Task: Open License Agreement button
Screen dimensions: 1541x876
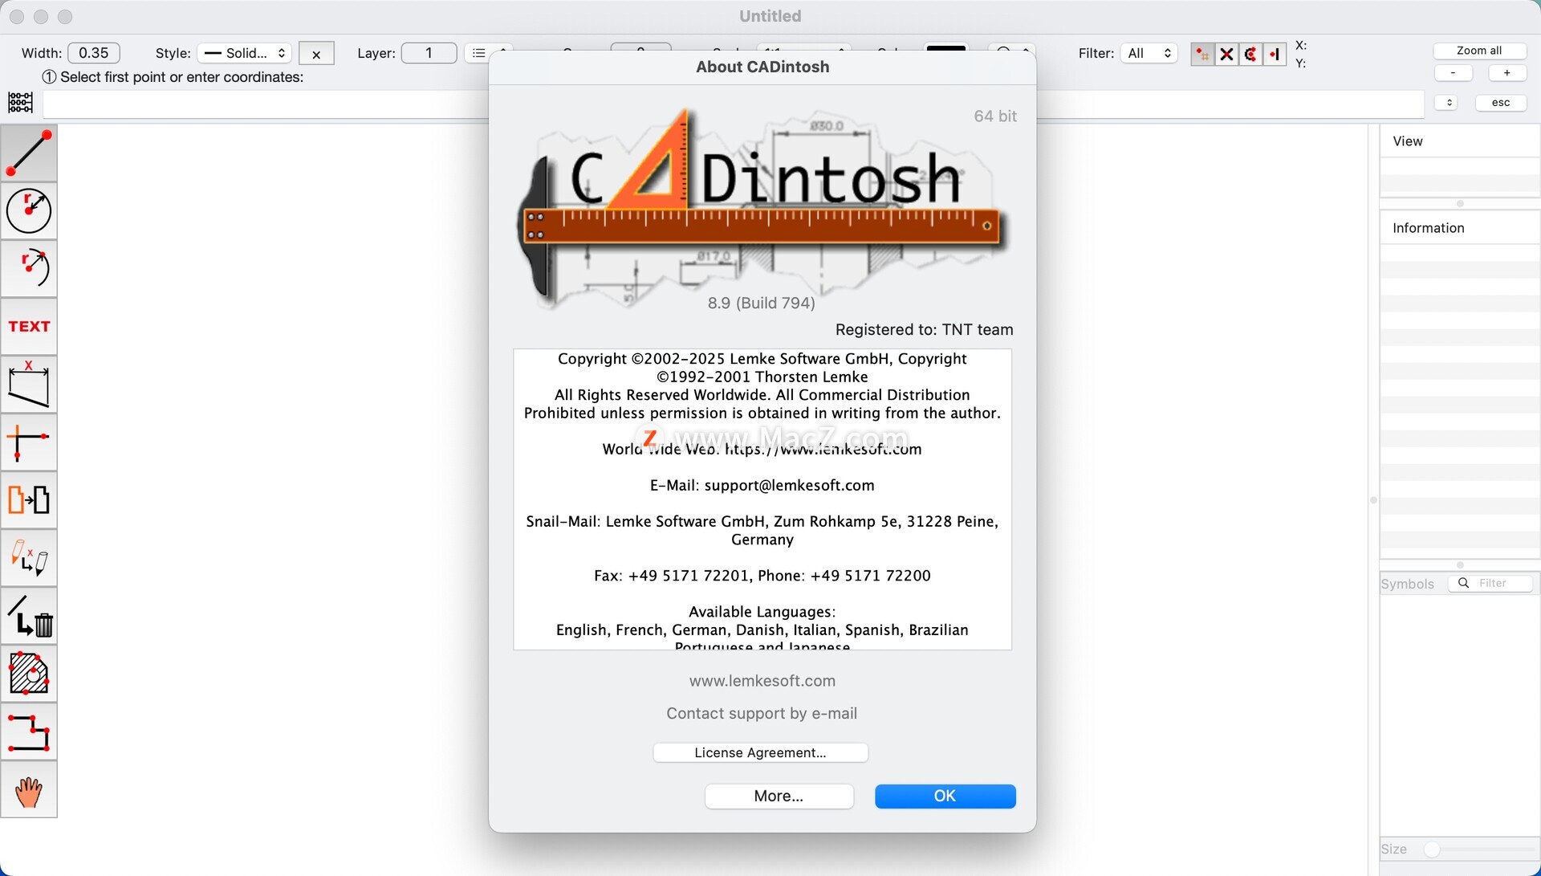Action: [x=760, y=752]
